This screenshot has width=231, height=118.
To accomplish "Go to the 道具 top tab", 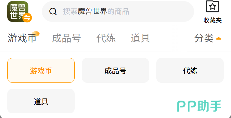I will (x=141, y=38).
